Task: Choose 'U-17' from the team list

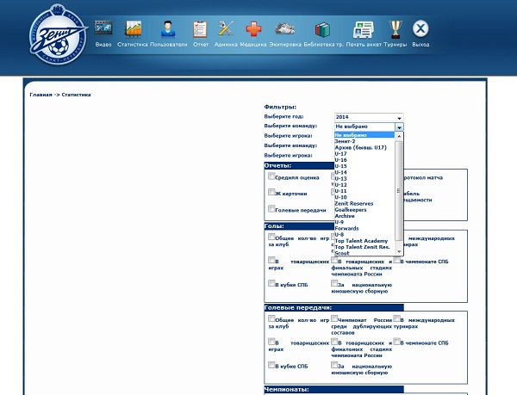Action: click(x=364, y=154)
